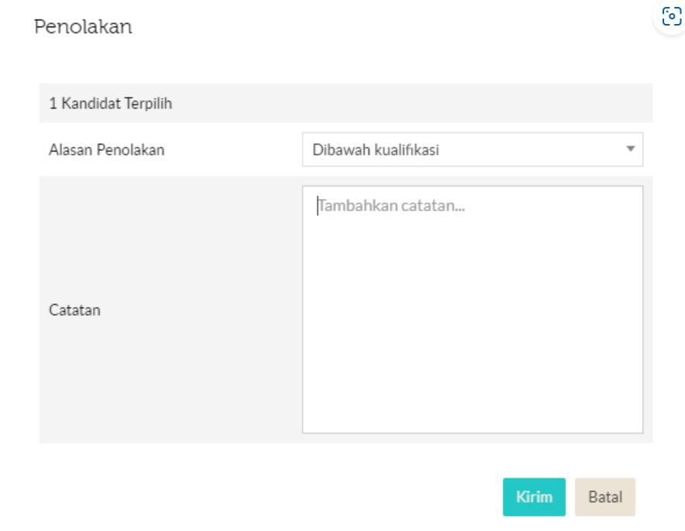Activate the blue camera scan icon
The image size is (685, 531).
(672, 16)
